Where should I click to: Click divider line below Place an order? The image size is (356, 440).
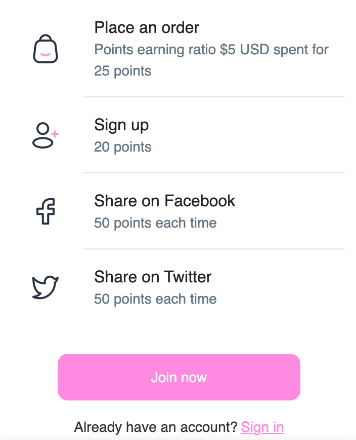coord(213,97)
